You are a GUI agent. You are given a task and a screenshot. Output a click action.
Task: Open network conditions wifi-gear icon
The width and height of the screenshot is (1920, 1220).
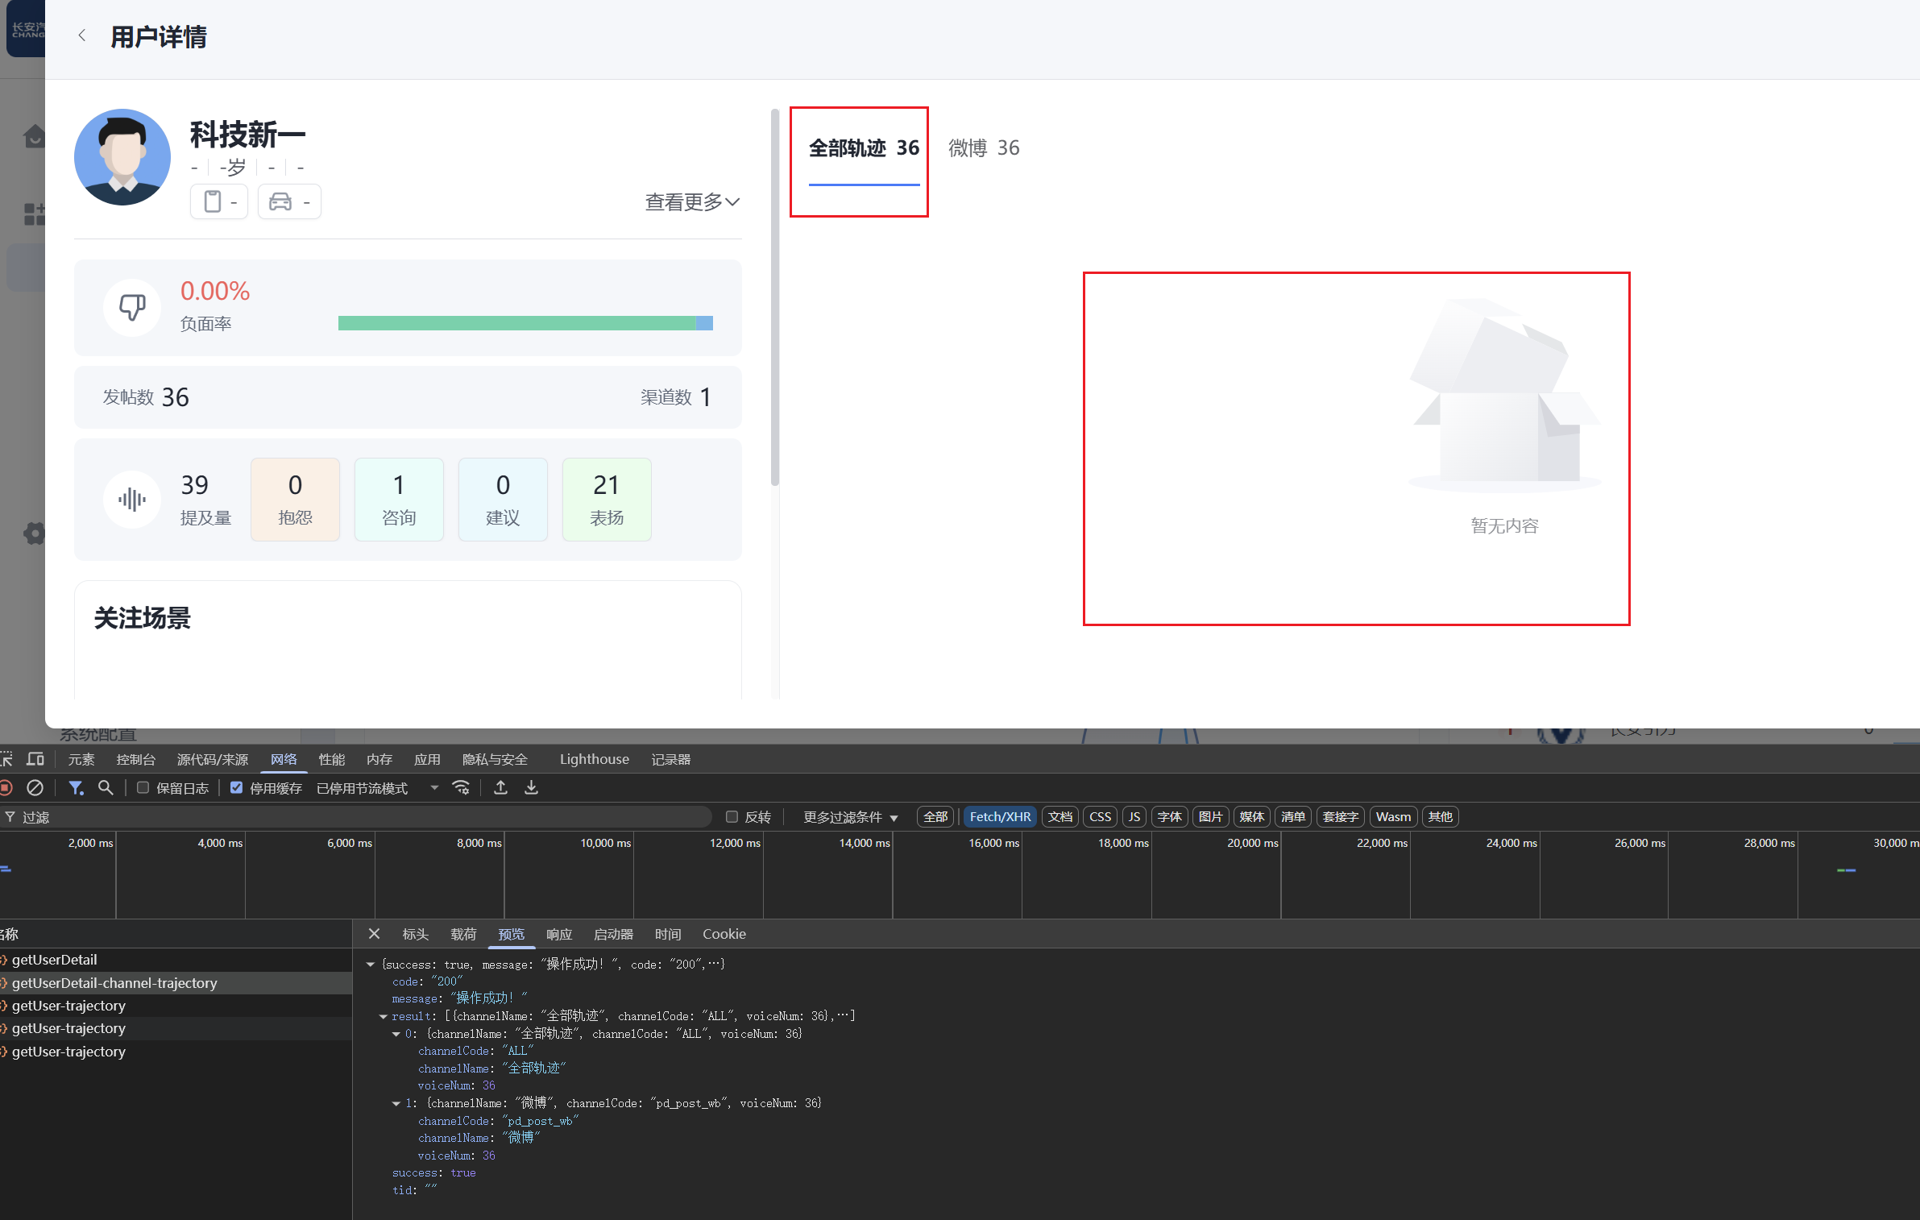click(x=462, y=788)
